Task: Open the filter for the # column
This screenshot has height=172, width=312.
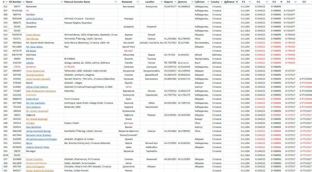Action: 7,2
